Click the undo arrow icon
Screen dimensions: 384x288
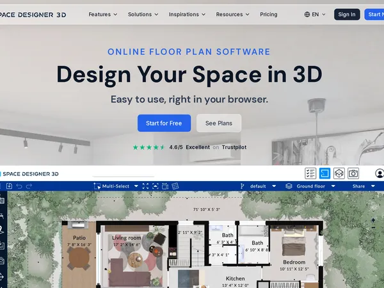[x=19, y=186]
